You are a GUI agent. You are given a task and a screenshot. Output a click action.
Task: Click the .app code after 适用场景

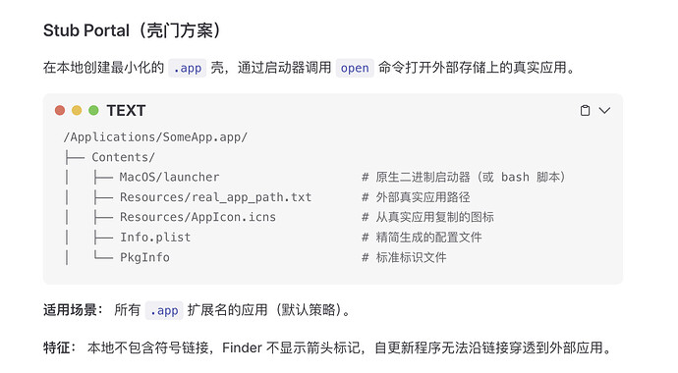[164, 310]
